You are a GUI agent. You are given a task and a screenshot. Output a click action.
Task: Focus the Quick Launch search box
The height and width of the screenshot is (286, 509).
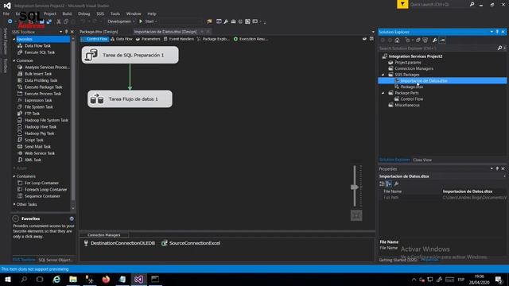438,4
